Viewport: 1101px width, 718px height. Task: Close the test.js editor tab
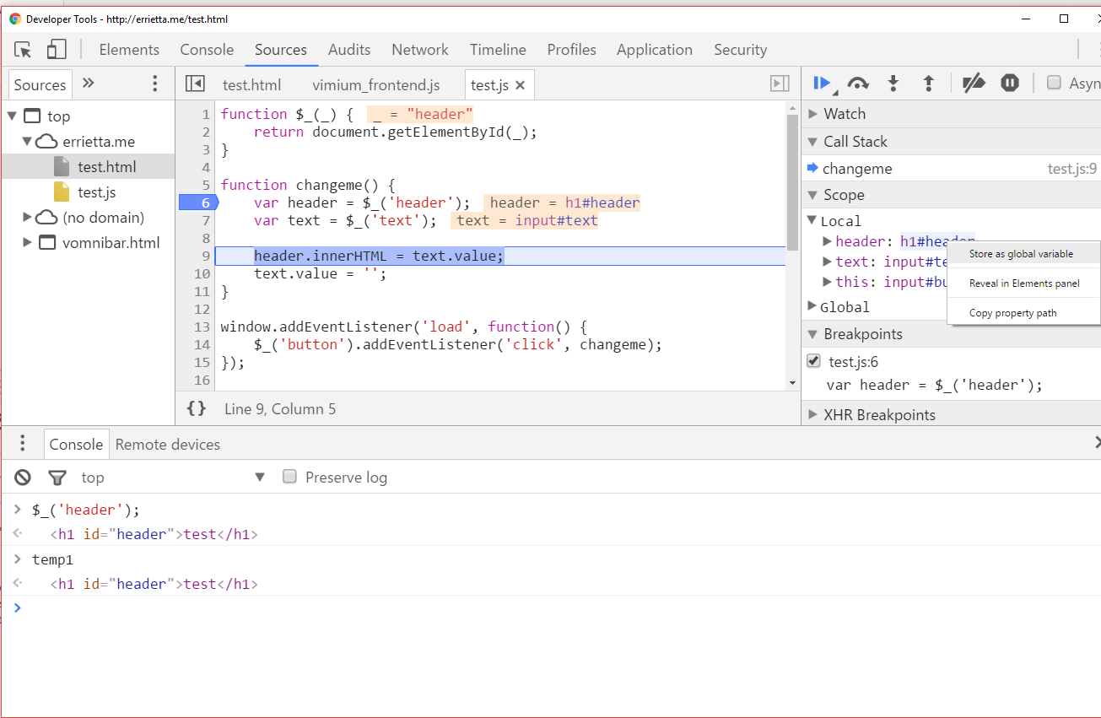(521, 84)
